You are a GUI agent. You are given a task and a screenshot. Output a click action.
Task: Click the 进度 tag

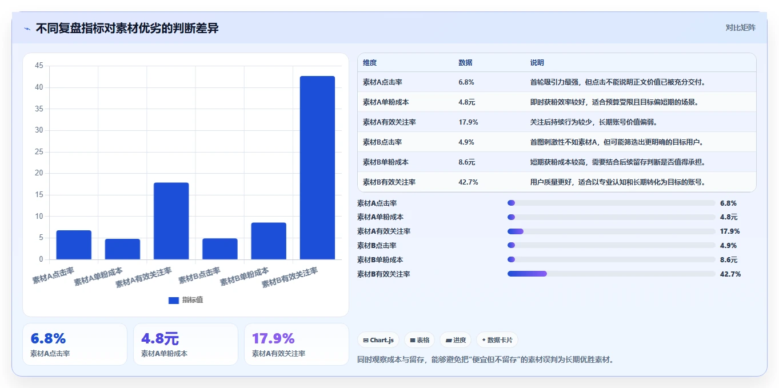[456, 340]
